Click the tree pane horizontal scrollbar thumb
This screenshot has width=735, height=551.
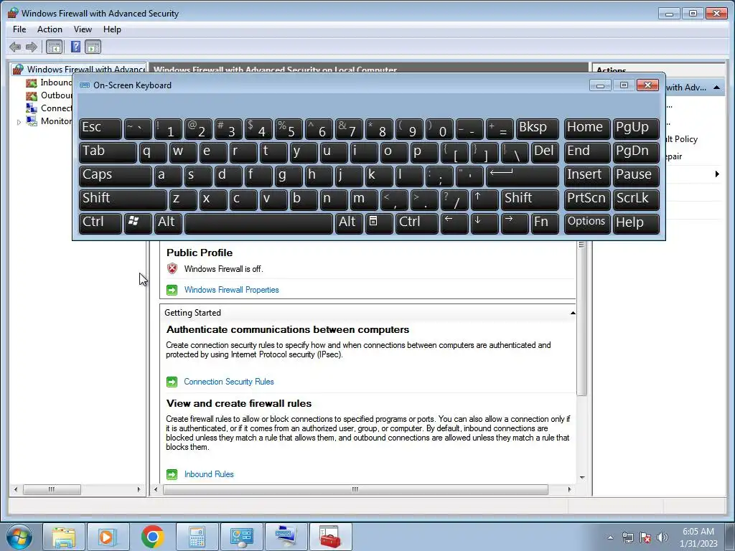click(52, 489)
